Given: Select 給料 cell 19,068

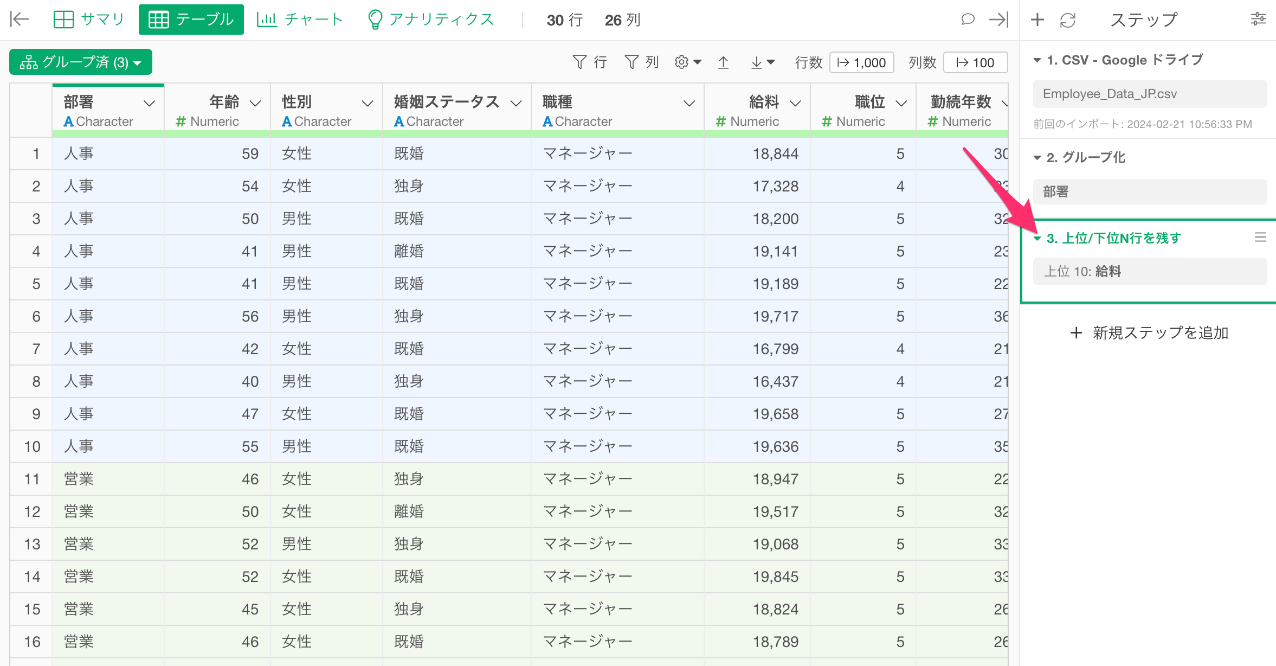Looking at the screenshot, I should [757, 544].
